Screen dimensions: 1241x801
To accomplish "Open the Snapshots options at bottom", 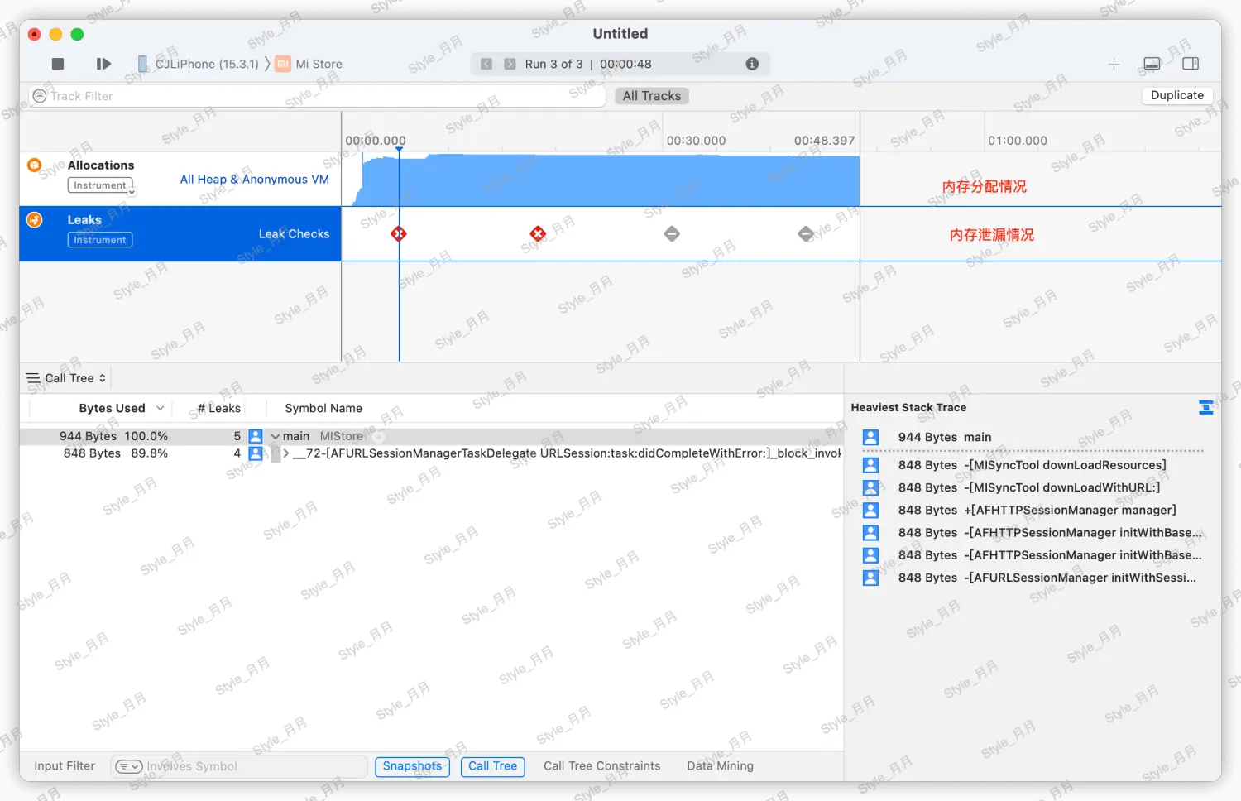I will click(412, 766).
